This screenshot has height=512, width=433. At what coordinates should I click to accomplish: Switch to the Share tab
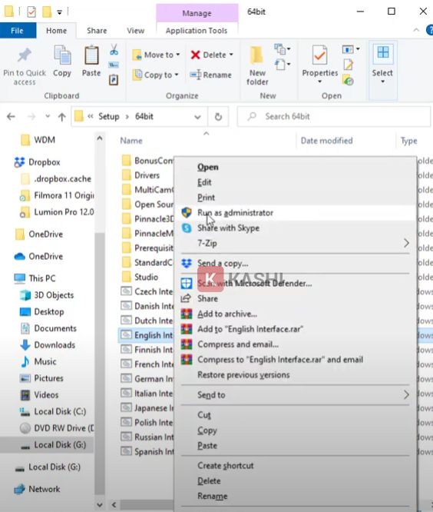point(97,31)
